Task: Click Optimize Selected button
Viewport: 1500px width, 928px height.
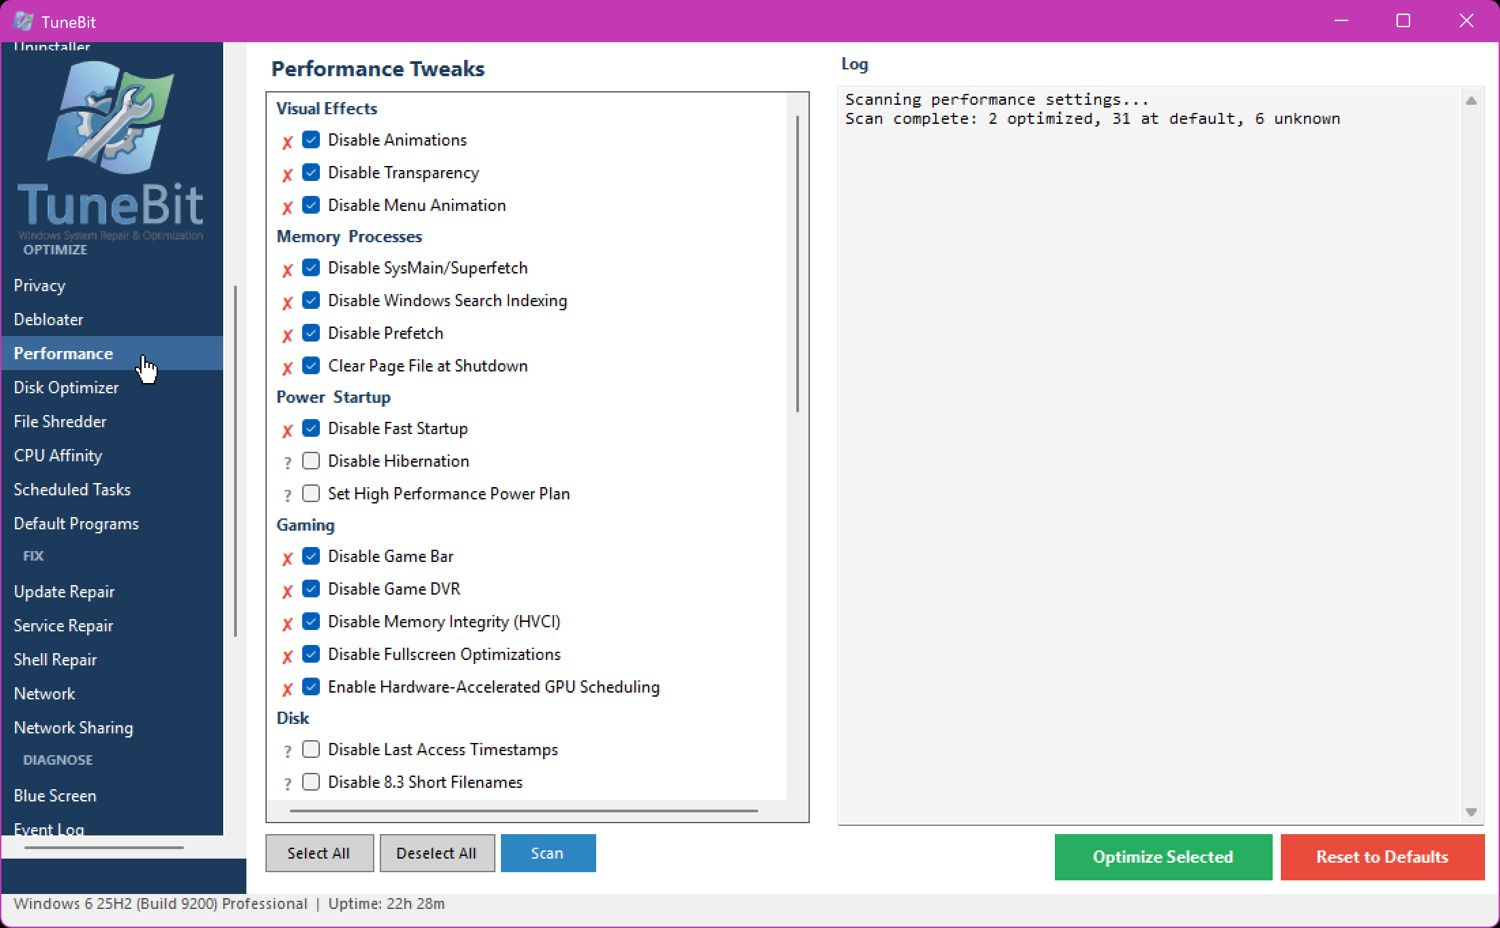Action: click(1163, 857)
